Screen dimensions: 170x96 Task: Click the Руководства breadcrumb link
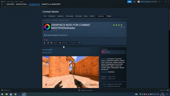click(54, 20)
